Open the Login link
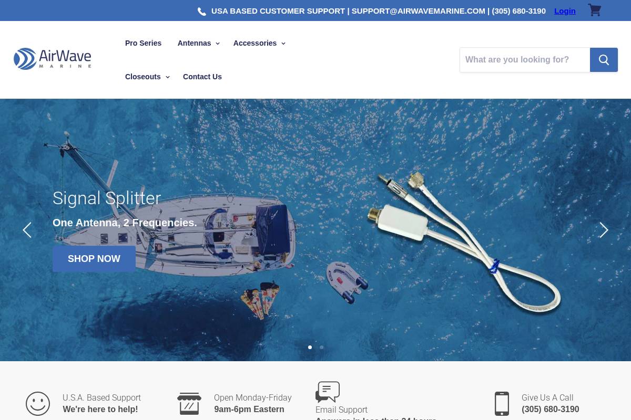 pos(565,11)
